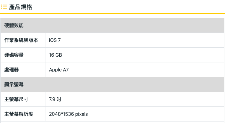Viewport: 225px width, 123px height.
Task: Click the 主螢幕尺寸 row label
Action: [16, 99]
